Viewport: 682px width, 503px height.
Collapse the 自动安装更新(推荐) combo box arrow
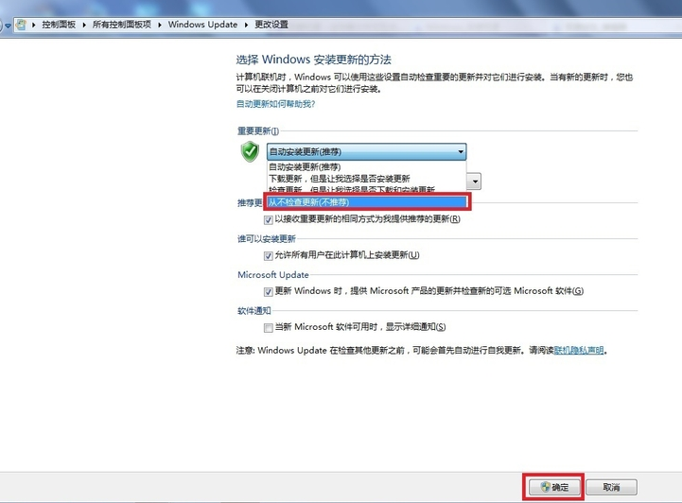(x=461, y=151)
